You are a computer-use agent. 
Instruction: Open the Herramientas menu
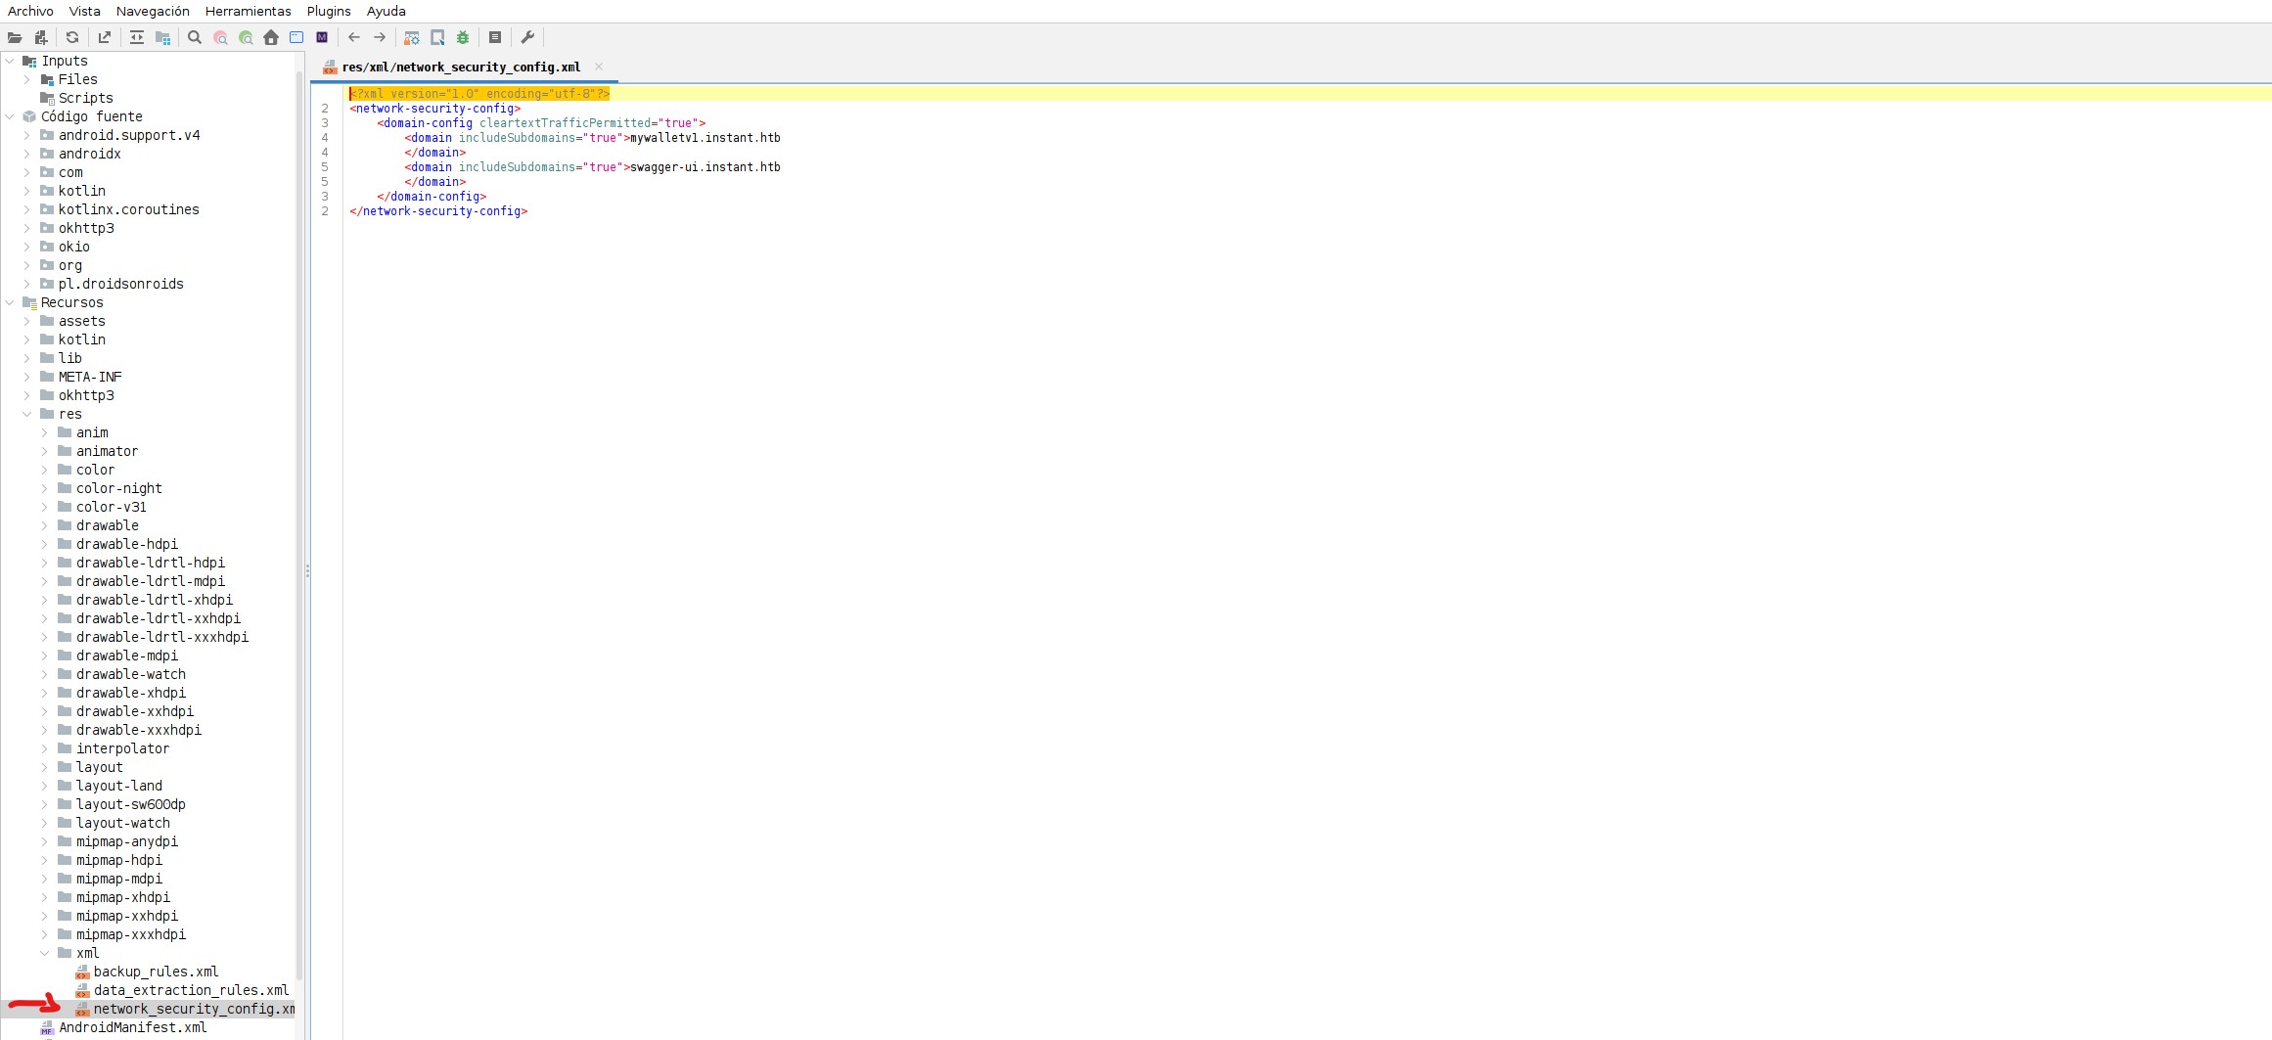248,11
